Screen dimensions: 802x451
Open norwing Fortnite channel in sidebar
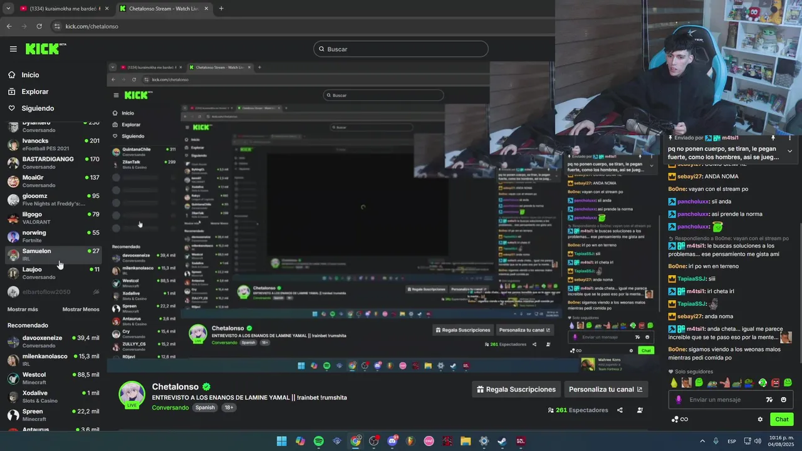(x=53, y=236)
